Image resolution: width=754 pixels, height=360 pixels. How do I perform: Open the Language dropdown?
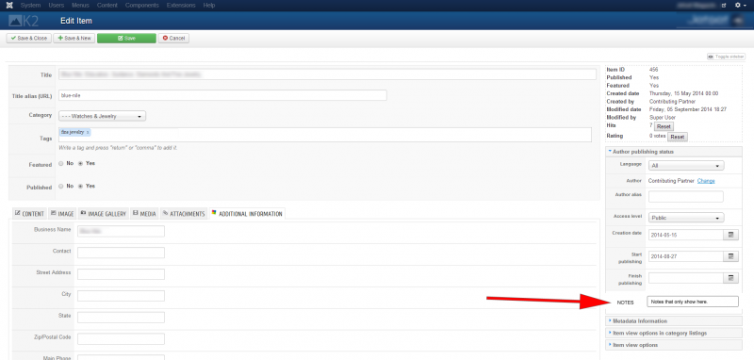pyautogui.click(x=686, y=166)
